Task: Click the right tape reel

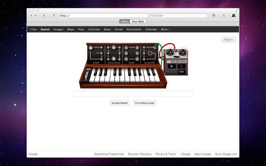Action: click(183, 52)
